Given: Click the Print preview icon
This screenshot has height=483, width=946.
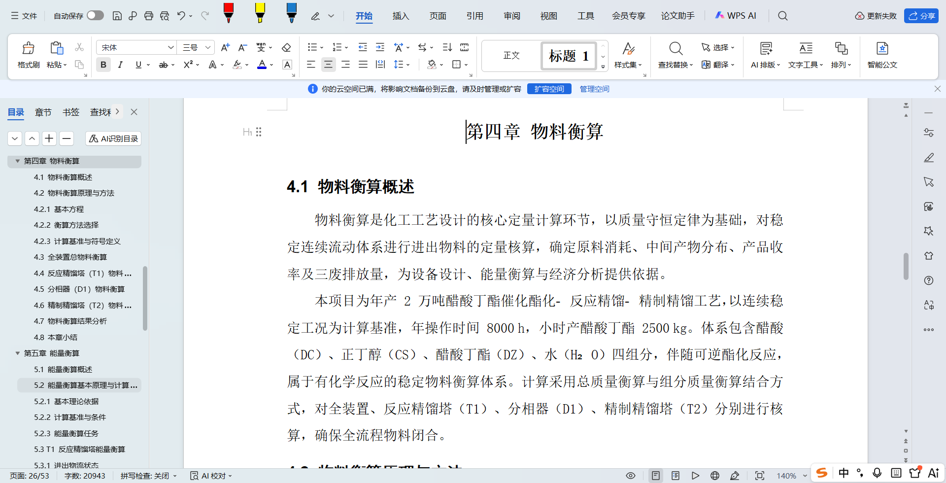Looking at the screenshot, I should coord(165,16).
